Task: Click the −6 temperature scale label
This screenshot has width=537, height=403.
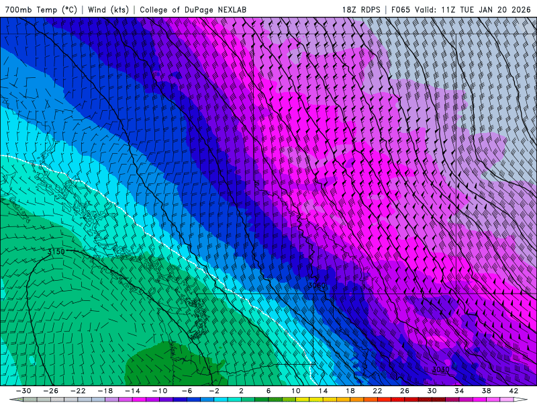Action: click(187, 391)
